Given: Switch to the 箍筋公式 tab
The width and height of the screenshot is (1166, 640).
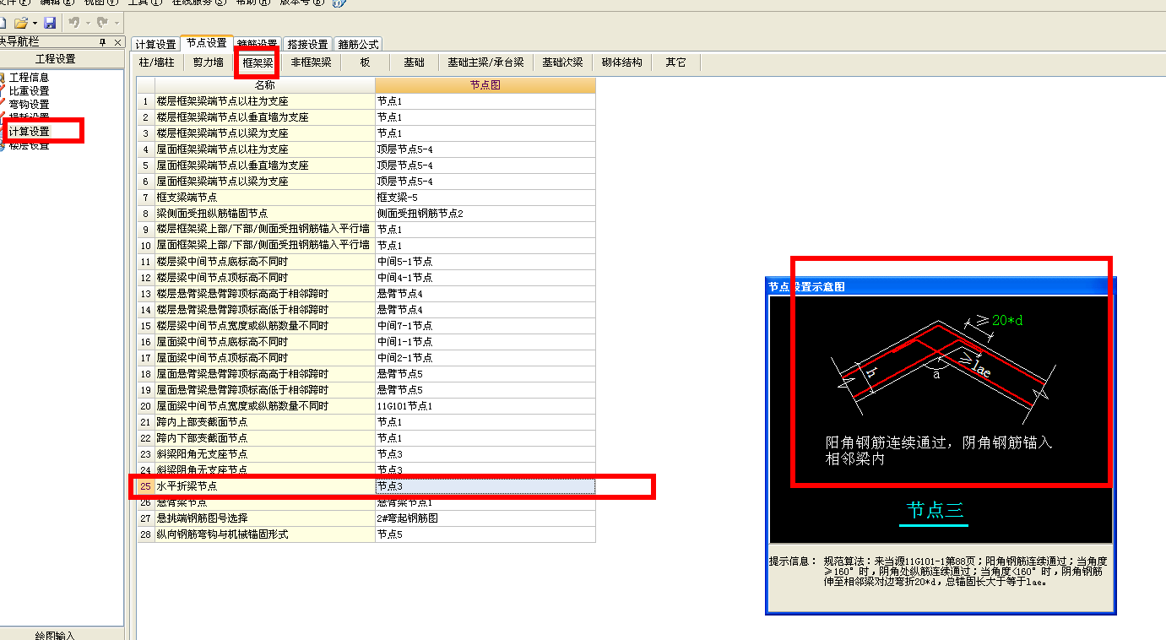Looking at the screenshot, I should [358, 44].
